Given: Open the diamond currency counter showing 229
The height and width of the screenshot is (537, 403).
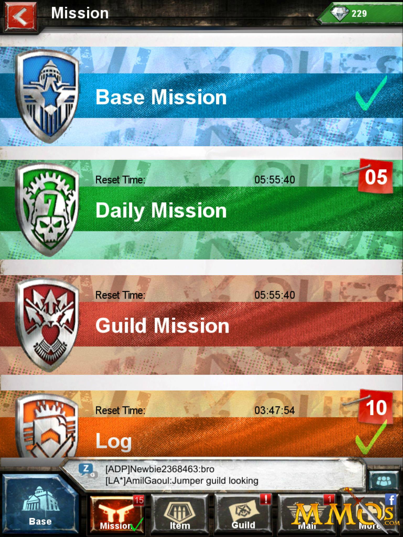Looking at the screenshot, I should click(x=361, y=13).
